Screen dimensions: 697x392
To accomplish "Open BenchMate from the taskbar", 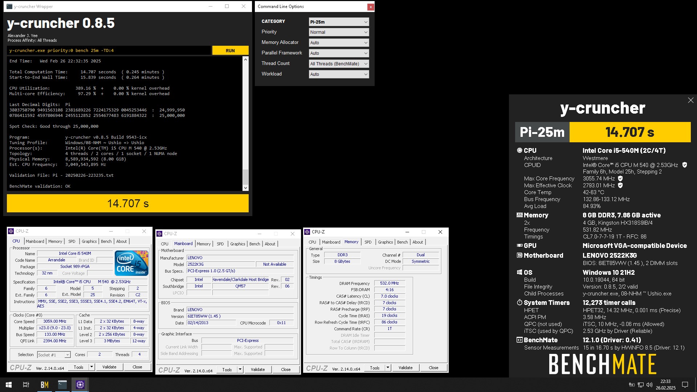I will pos(44,385).
